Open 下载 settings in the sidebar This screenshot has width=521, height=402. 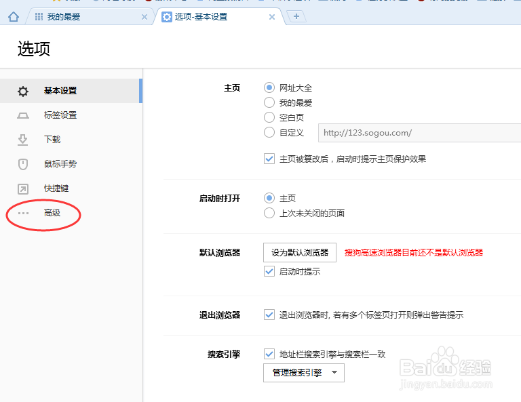coord(71,140)
